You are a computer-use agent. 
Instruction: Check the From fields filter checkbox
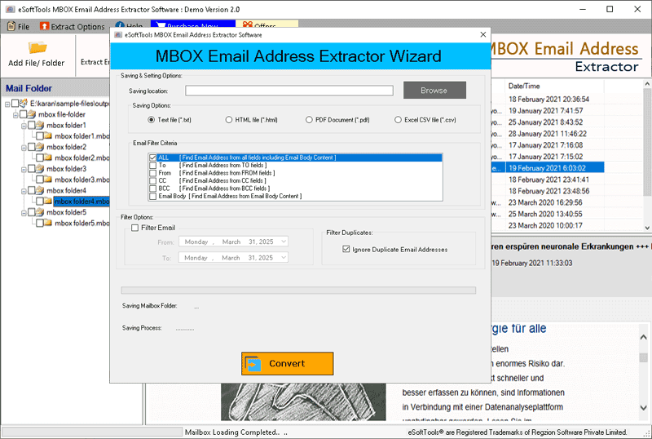pyautogui.click(x=152, y=173)
